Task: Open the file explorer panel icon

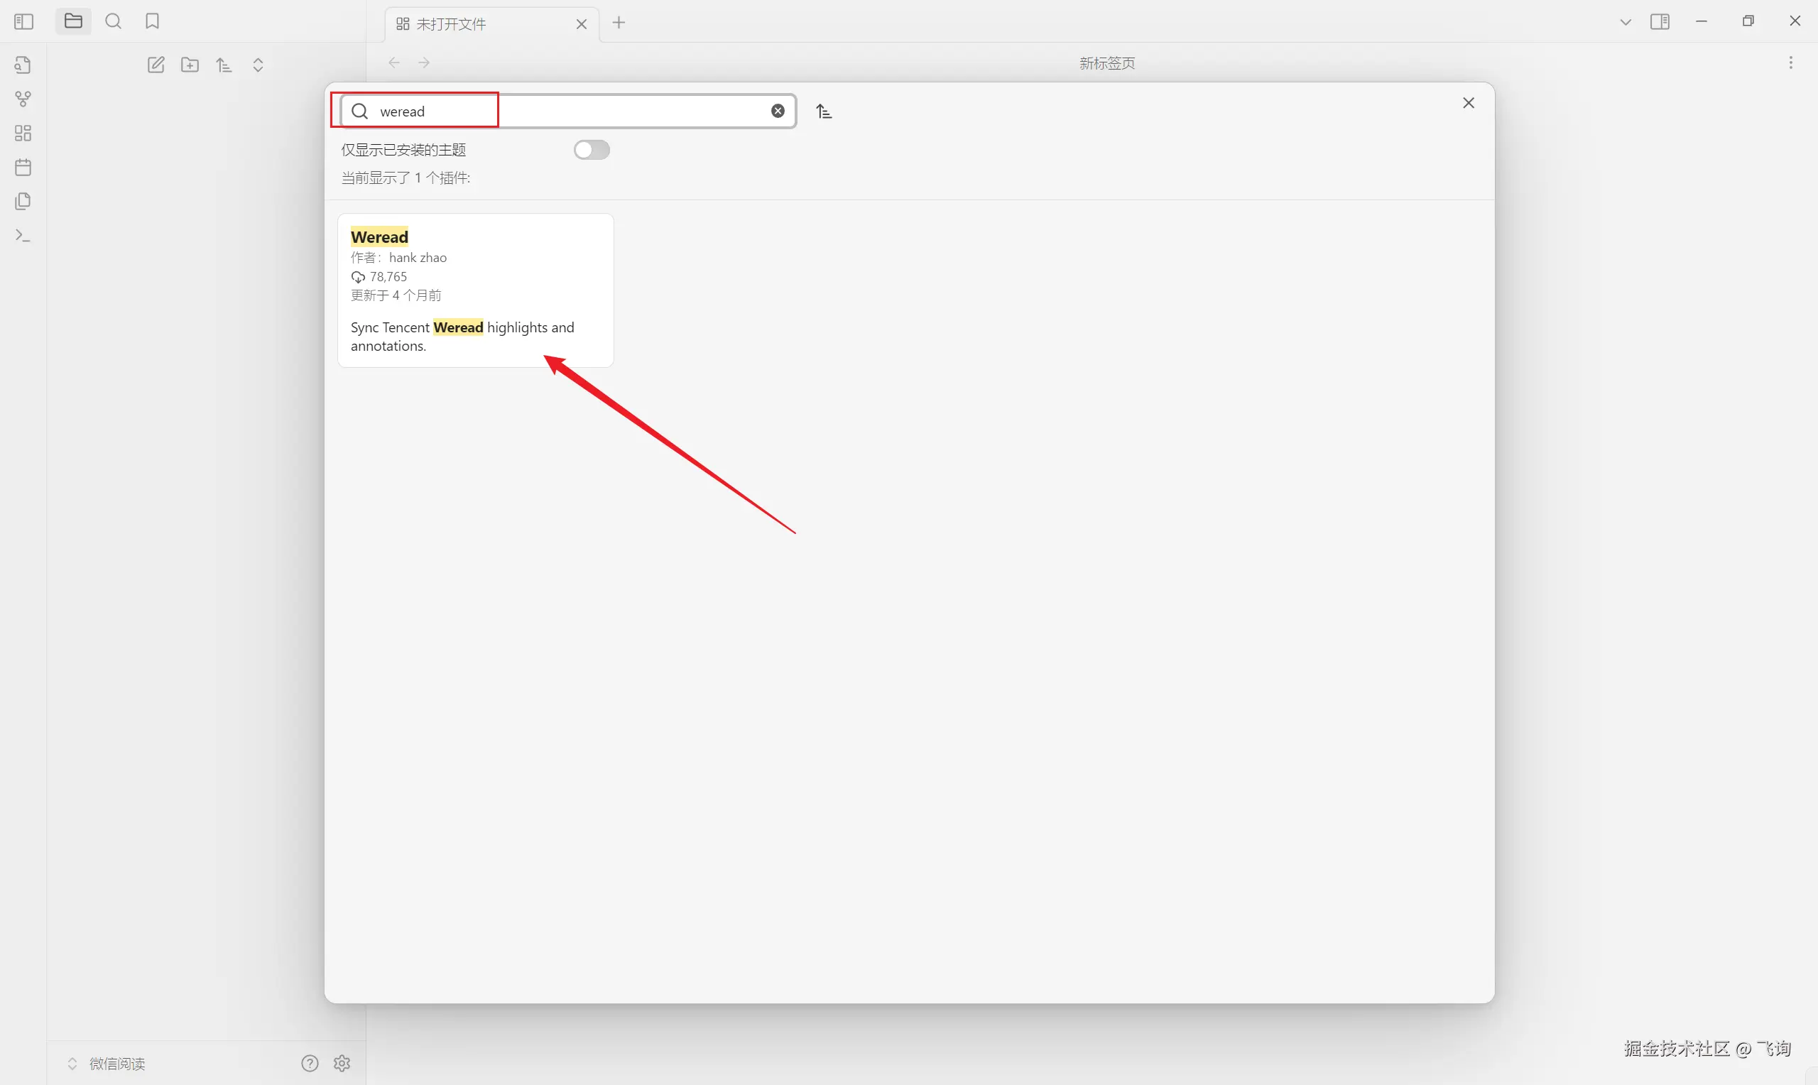Action: click(73, 21)
